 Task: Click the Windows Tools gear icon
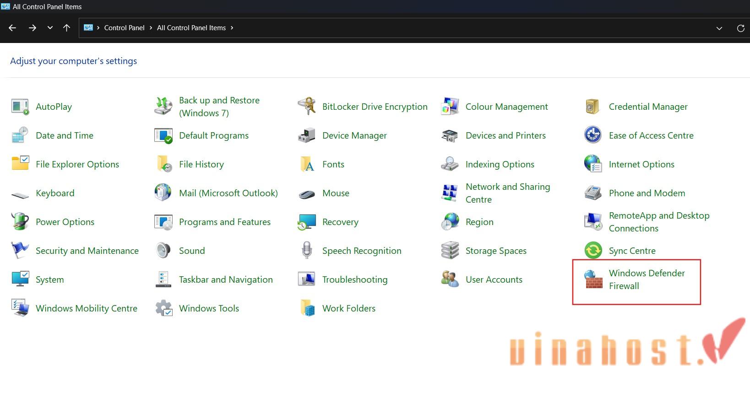click(163, 308)
